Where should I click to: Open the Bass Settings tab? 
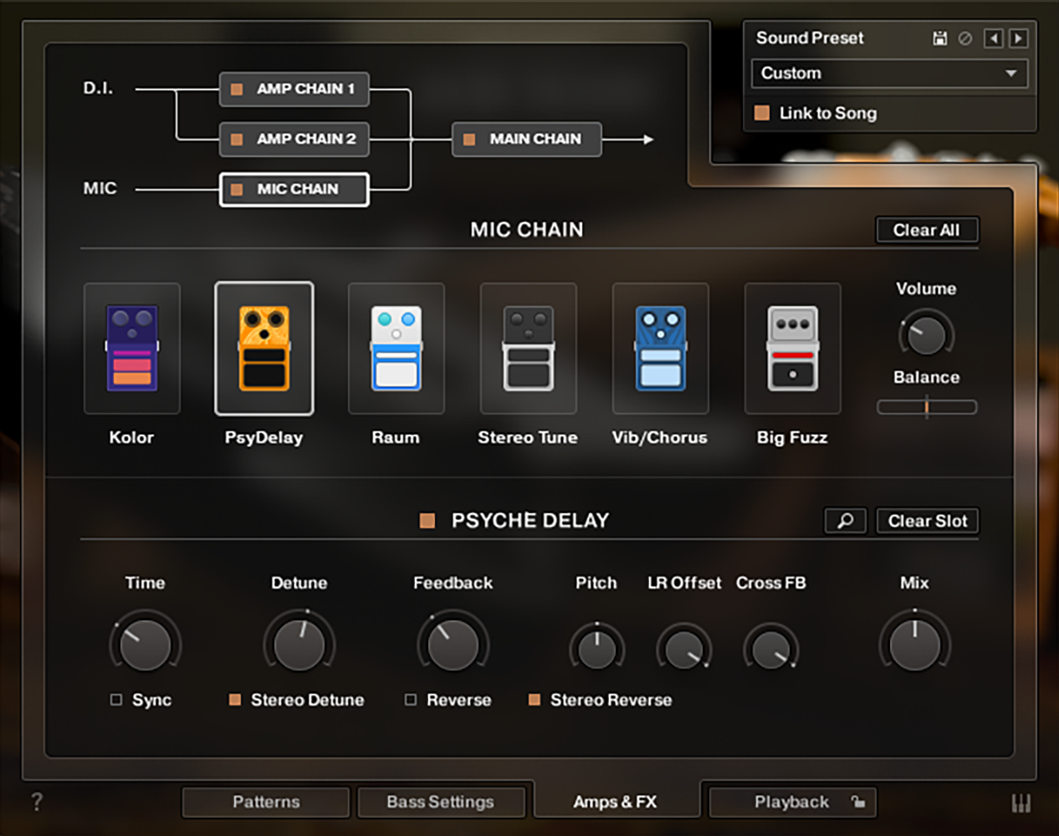441,802
